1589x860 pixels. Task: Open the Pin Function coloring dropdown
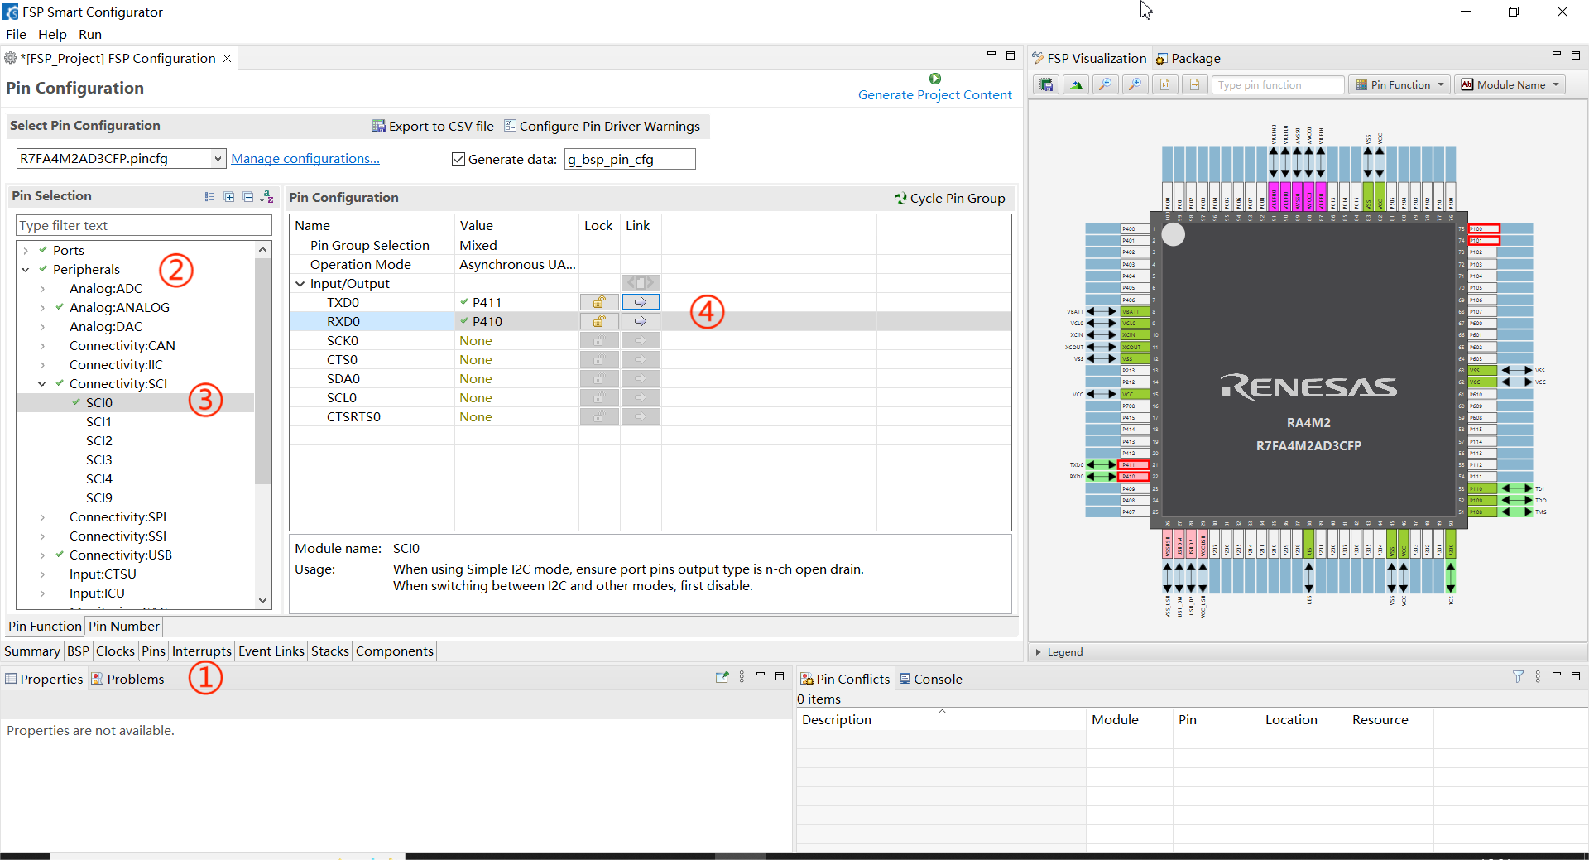click(1399, 85)
